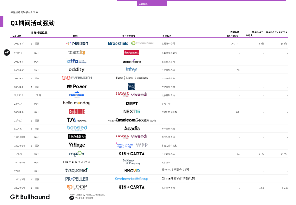Image resolution: width=296 pixels, height=205 pixels.
Task: Click the 目标地理位置 column header
Action: pyautogui.click(x=39, y=33)
